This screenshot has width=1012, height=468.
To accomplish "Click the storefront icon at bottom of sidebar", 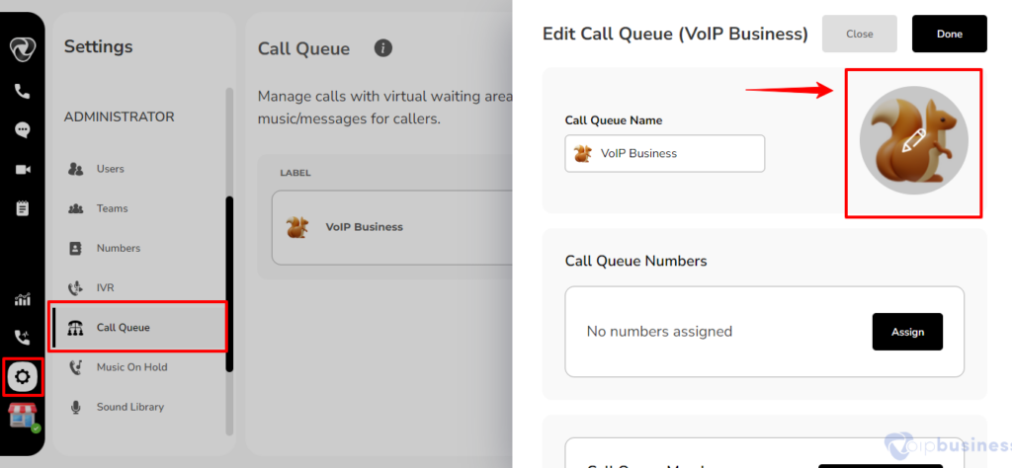I will pyautogui.click(x=23, y=417).
